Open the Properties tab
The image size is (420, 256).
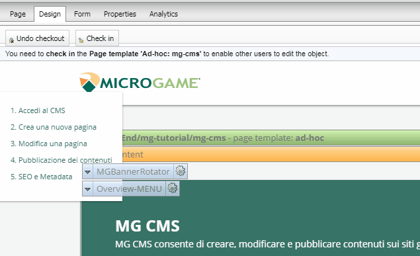click(x=120, y=14)
